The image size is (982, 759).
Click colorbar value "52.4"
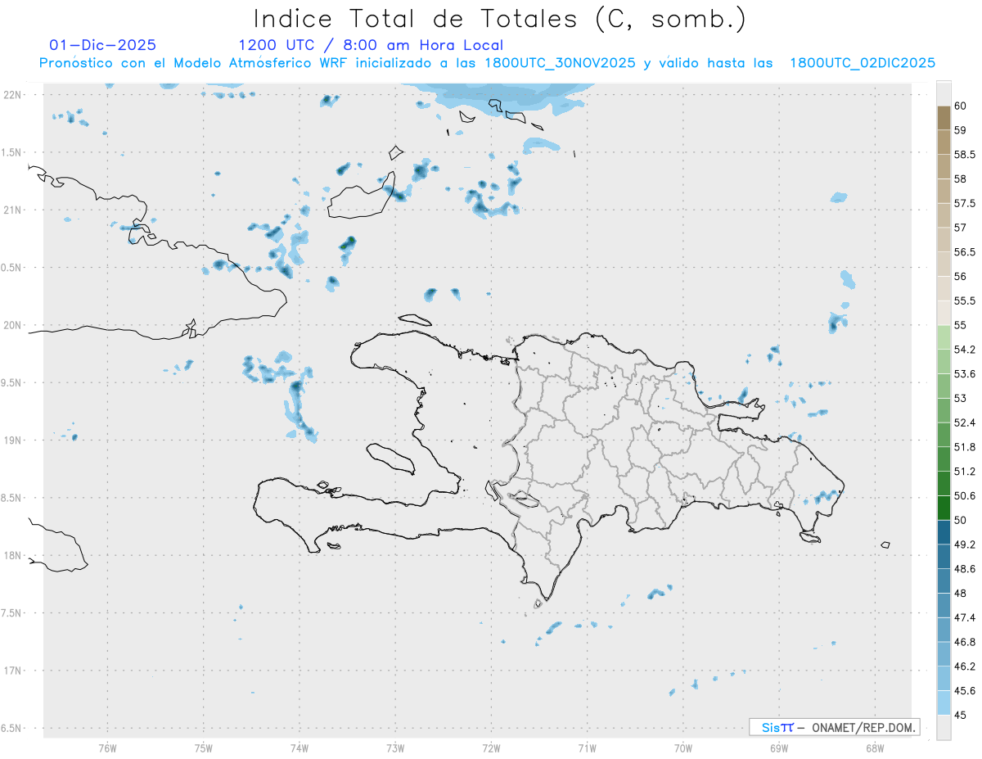965,422
